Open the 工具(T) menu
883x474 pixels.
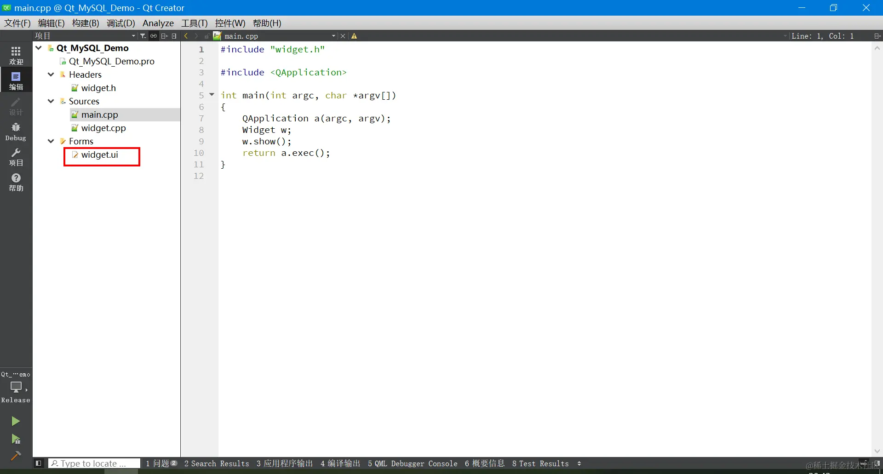click(x=195, y=23)
